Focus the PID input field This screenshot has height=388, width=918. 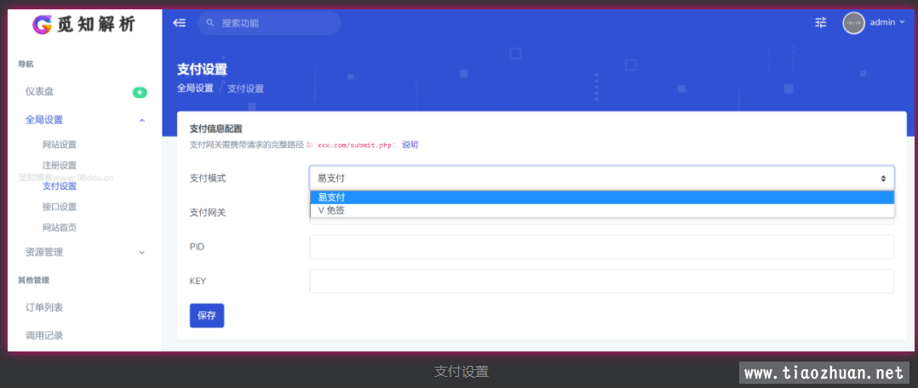pyautogui.click(x=601, y=247)
